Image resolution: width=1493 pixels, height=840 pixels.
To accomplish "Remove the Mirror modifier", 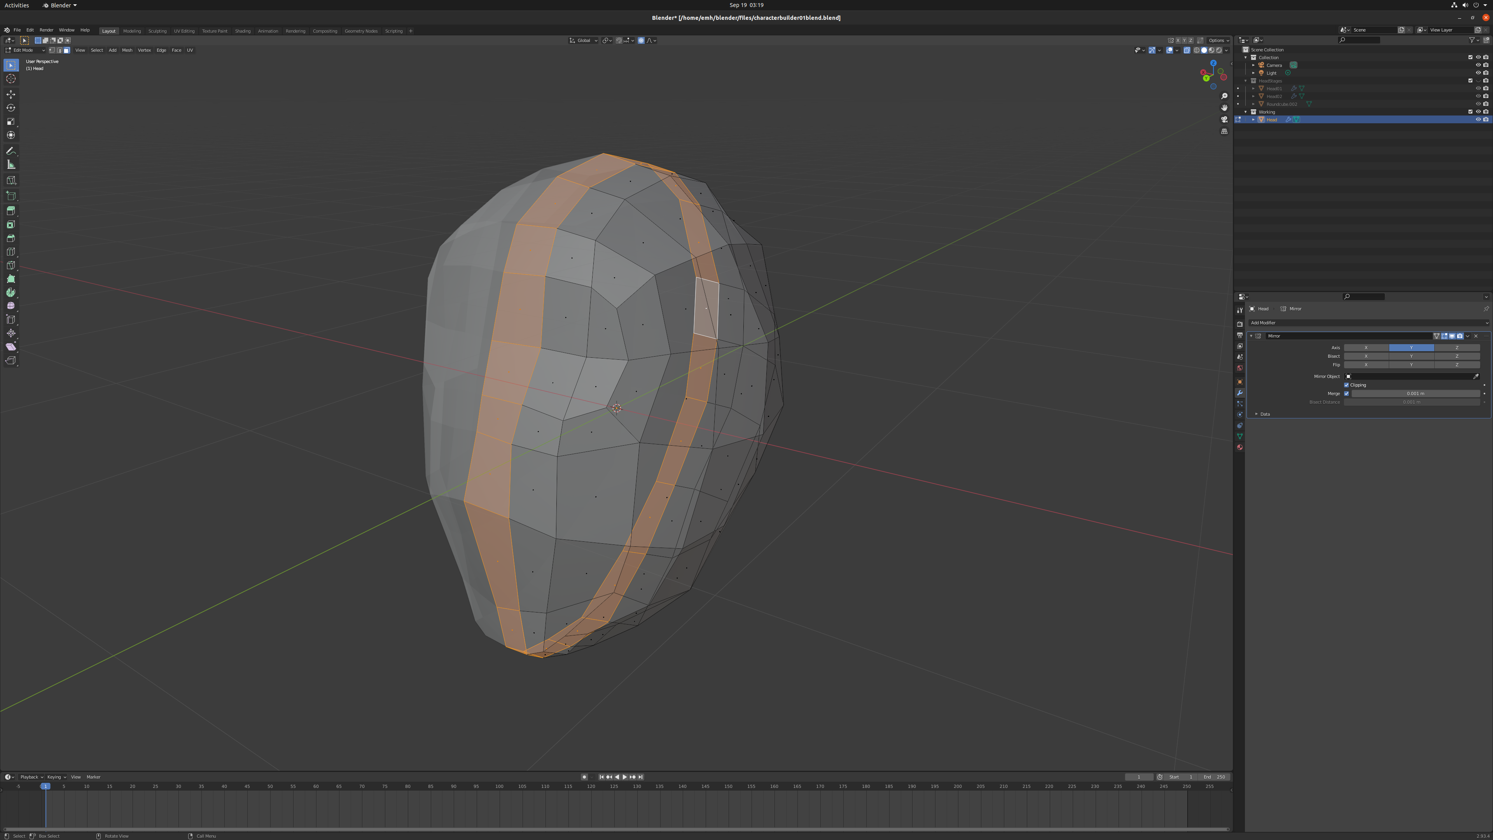I will coord(1476,336).
